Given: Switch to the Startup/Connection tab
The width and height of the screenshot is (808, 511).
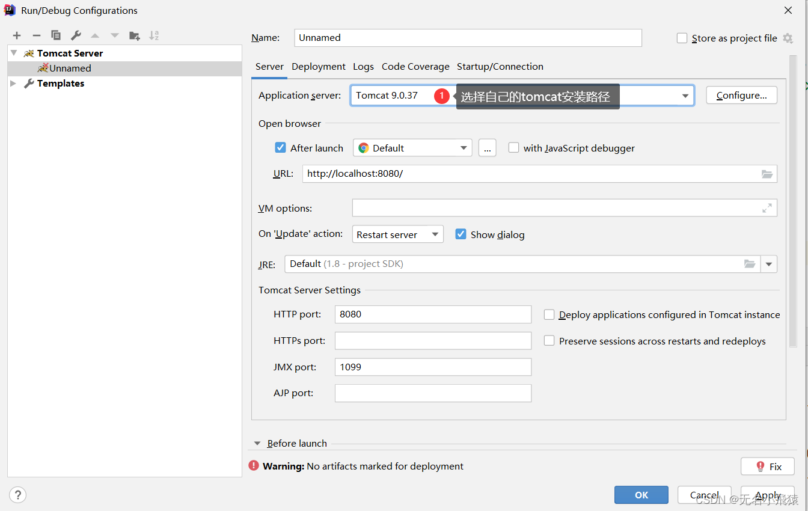Looking at the screenshot, I should pyautogui.click(x=500, y=67).
